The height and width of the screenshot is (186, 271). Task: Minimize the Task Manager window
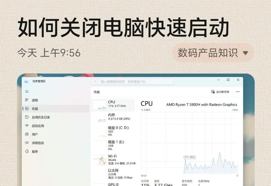(219, 80)
